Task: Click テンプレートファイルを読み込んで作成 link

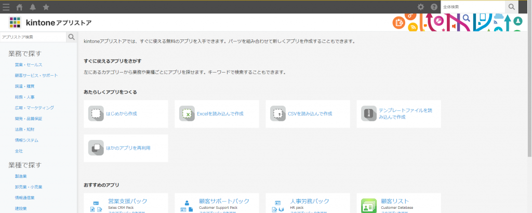Action: point(405,114)
